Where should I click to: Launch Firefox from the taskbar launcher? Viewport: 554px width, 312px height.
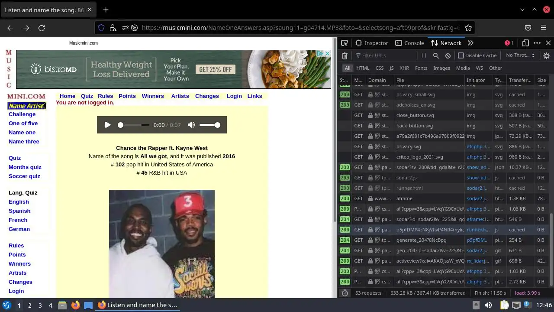point(75,305)
